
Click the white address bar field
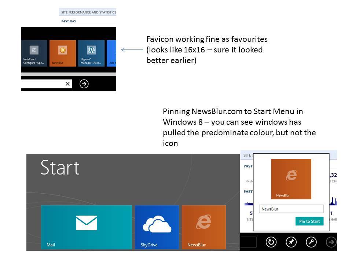tap(47, 84)
